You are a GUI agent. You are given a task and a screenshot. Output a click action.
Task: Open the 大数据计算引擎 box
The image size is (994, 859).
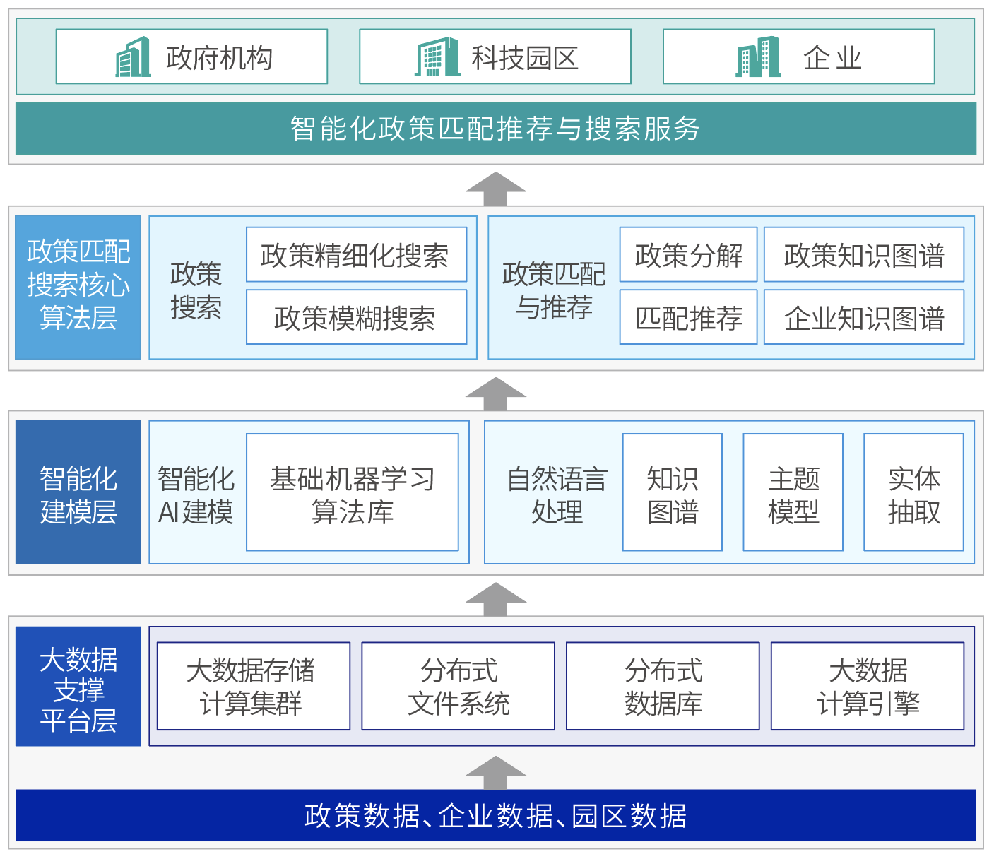pyautogui.click(x=868, y=686)
